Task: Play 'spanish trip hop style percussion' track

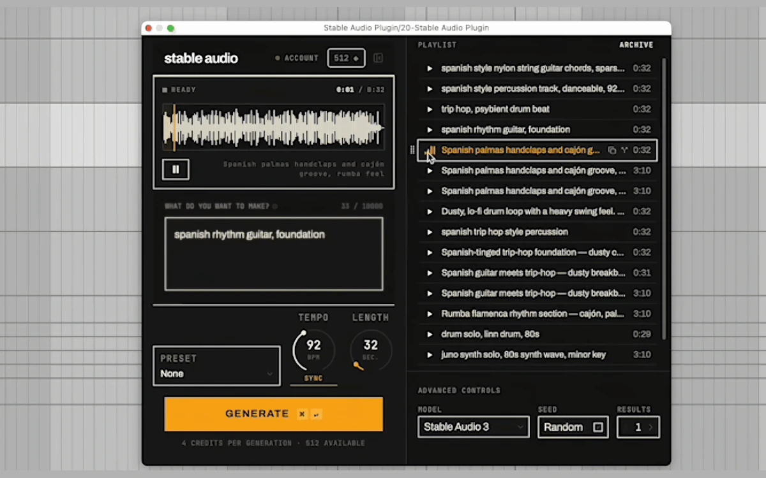Action: (x=430, y=232)
